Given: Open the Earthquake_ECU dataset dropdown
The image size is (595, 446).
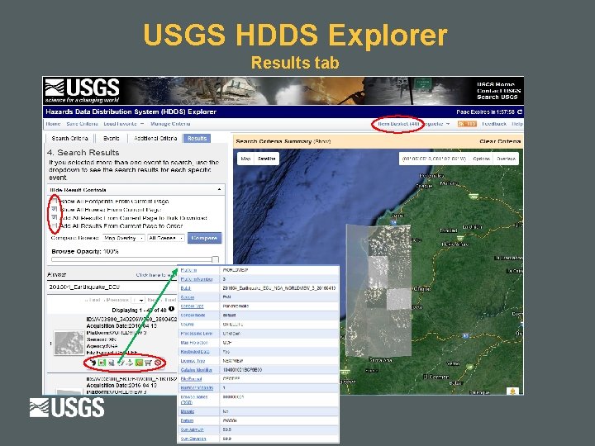Looking at the screenshot, I should pos(112,287).
